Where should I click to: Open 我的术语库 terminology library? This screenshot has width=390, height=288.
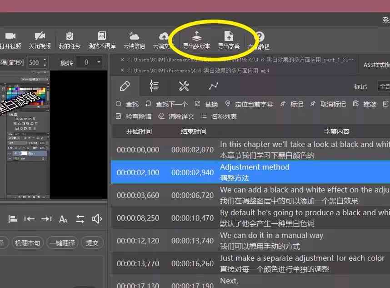102,40
